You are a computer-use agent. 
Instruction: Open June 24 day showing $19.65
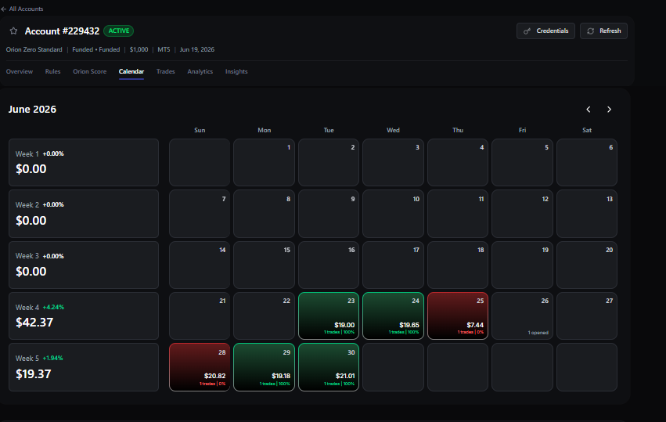[x=394, y=316]
